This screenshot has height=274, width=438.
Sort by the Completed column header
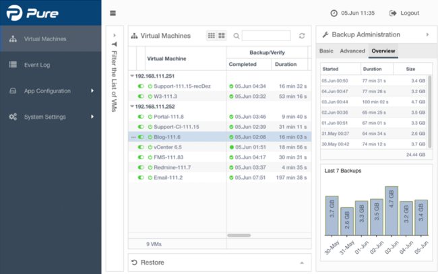(249, 64)
